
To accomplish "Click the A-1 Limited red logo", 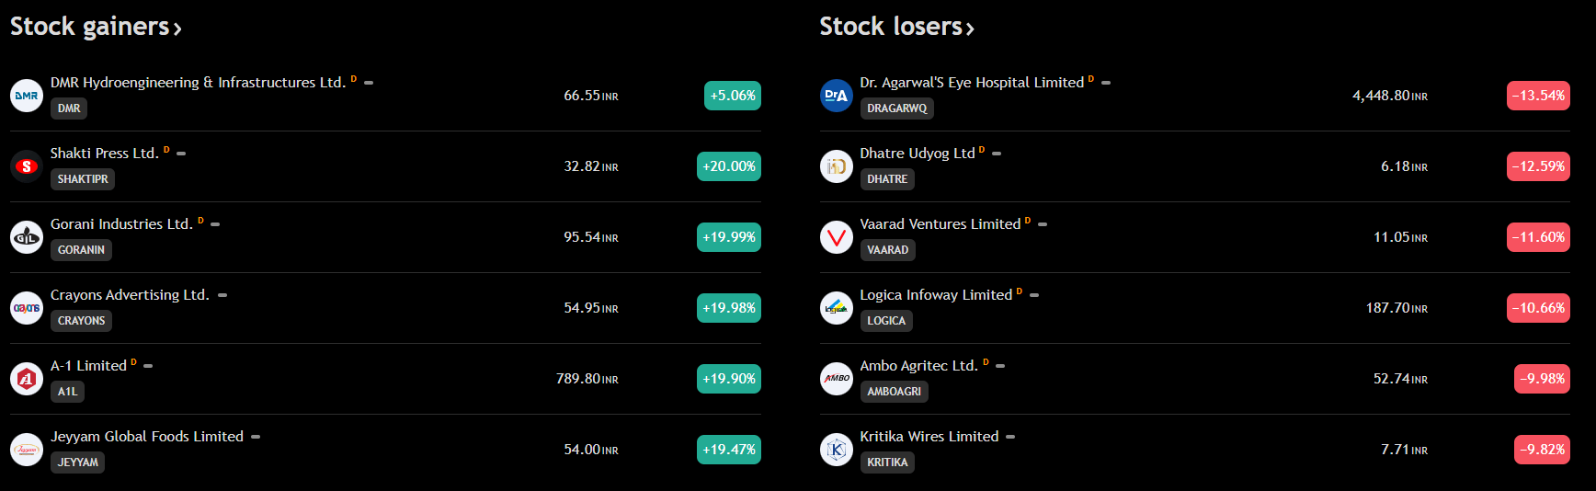I will [x=27, y=379].
